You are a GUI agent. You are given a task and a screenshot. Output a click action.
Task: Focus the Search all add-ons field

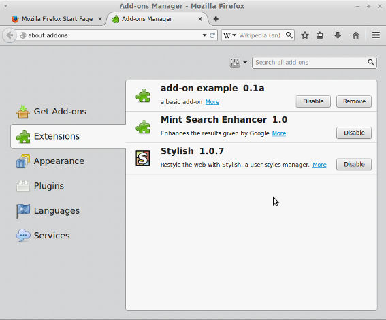314,63
